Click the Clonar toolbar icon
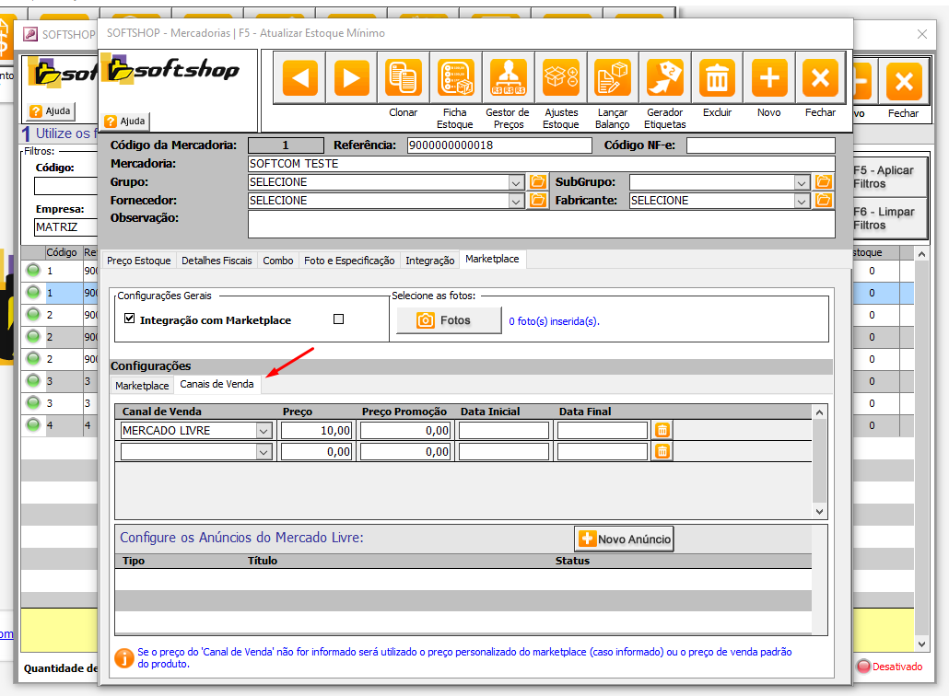The width and height of the screenshot is (949, 696). click(x=403, y=79)
